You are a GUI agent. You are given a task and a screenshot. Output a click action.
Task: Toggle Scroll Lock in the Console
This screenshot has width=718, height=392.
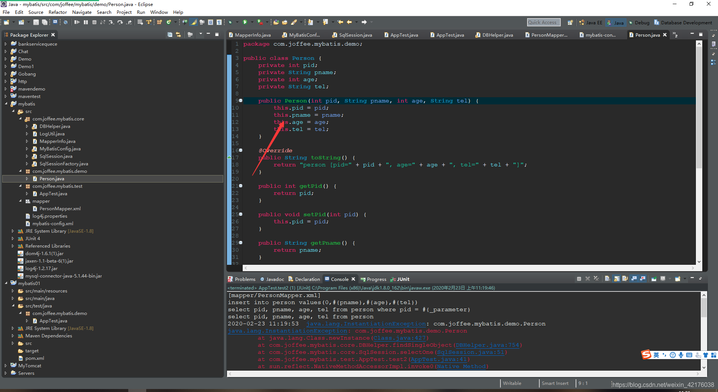pyautogui.click(x=616, y=279)
